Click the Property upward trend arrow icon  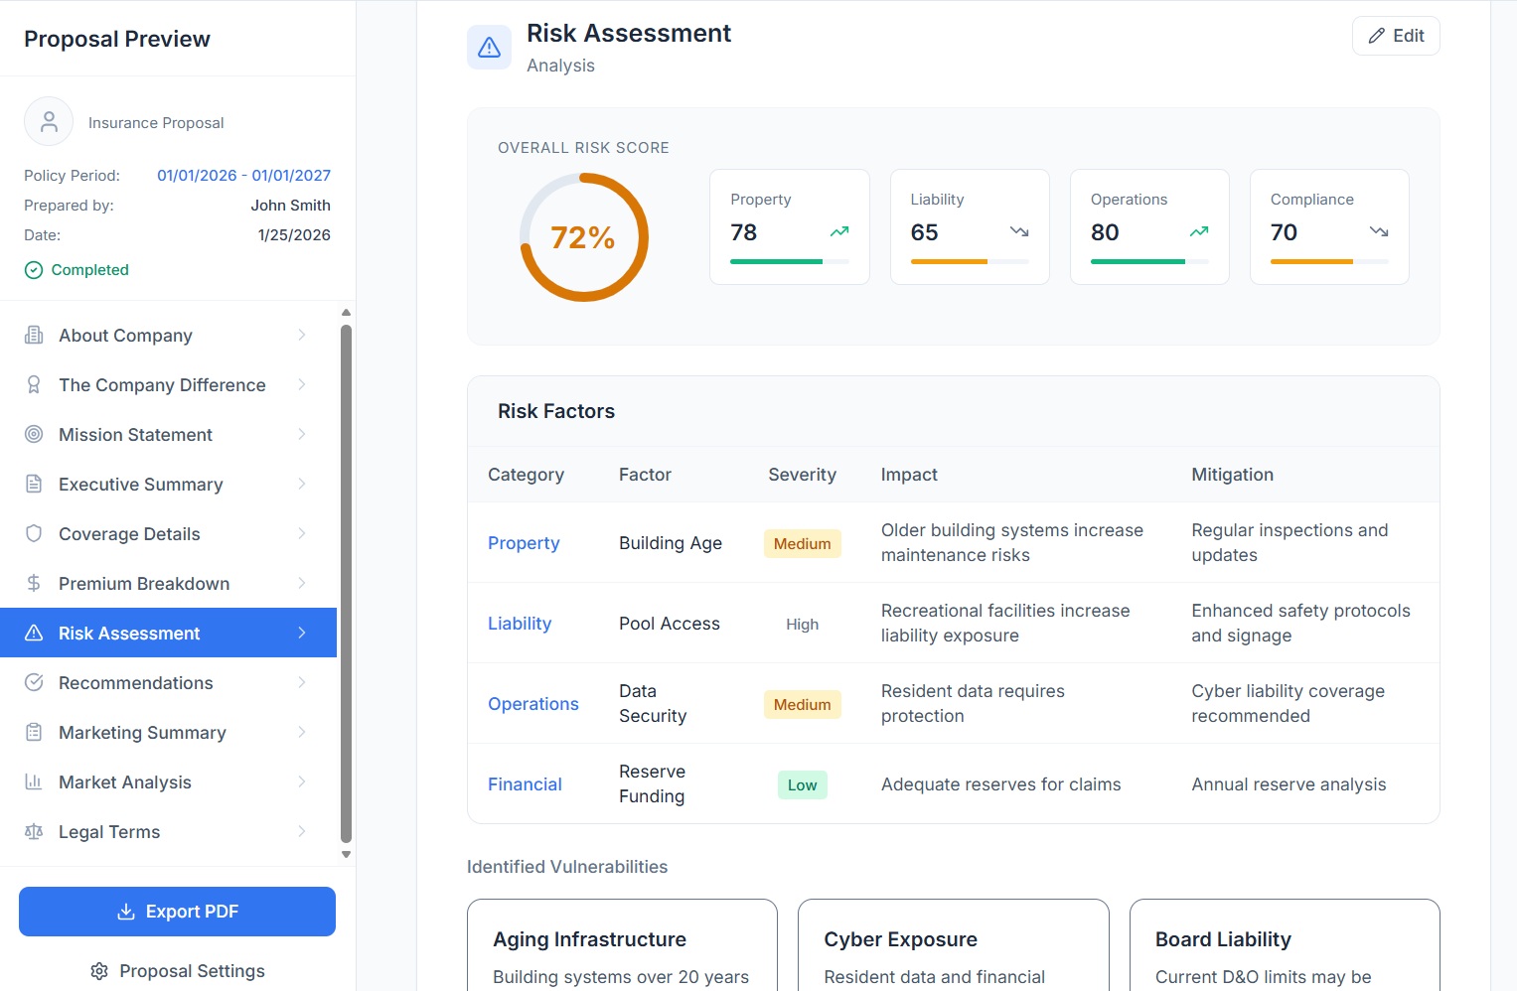click(x=839, y=231)
